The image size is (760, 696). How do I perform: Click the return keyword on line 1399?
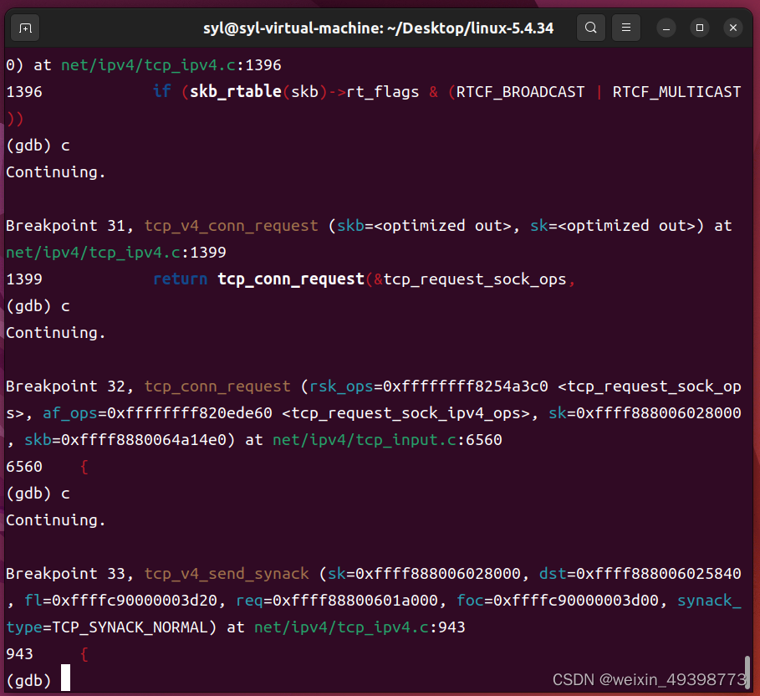(x=180, y=279)
